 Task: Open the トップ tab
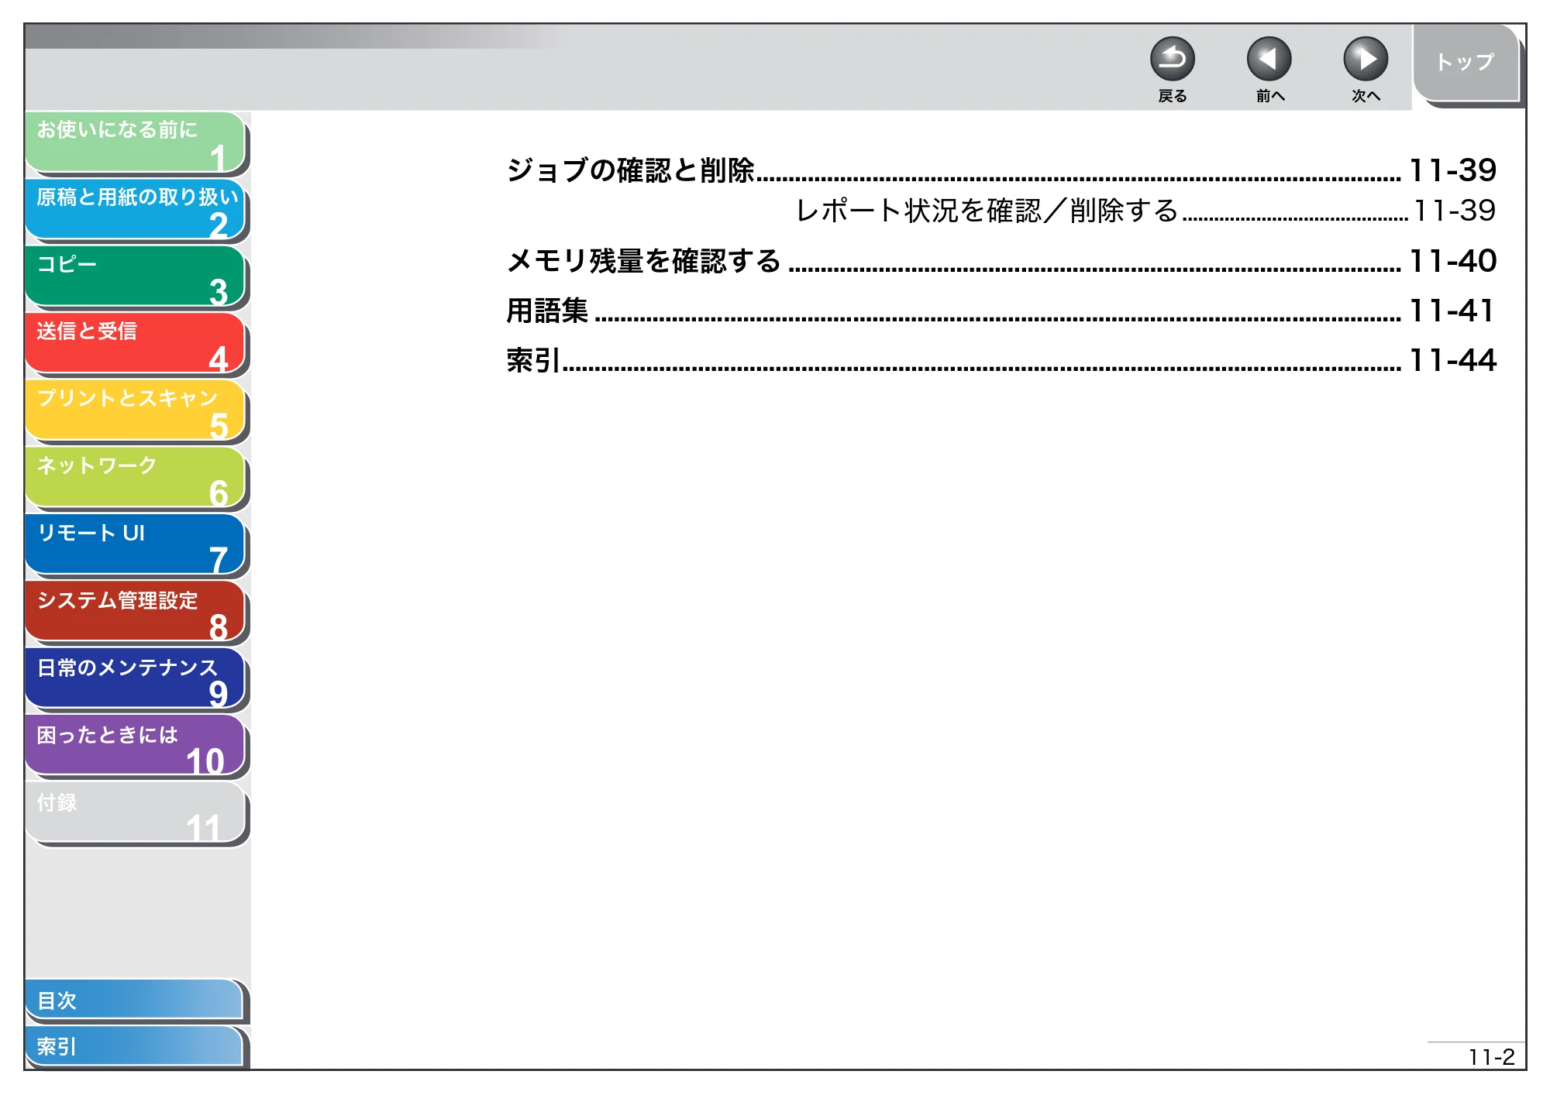point(1465,63)
